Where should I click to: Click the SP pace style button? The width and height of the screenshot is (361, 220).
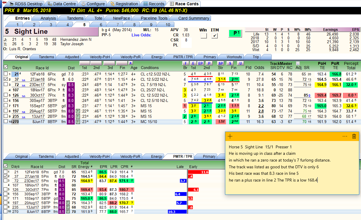(x=221, y=63)
